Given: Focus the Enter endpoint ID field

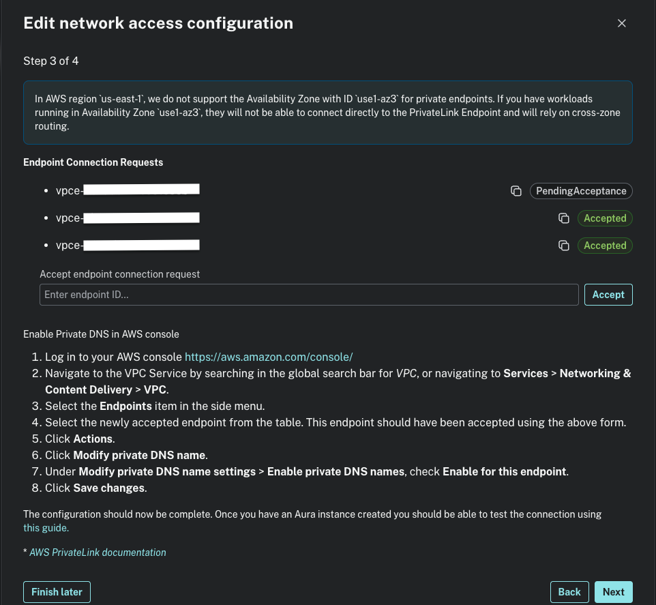Looking at the screenshot, I should tap(309, 295).
